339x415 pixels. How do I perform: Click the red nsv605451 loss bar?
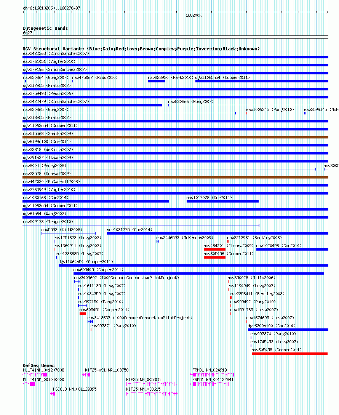tap(83, 314)
